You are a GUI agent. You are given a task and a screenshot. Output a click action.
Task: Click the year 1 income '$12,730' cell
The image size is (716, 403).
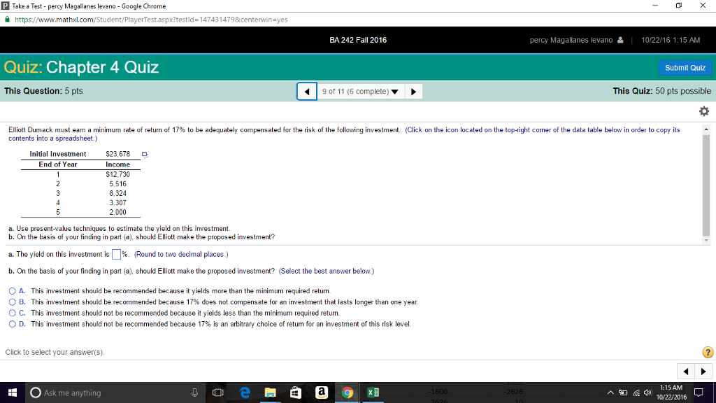click(x=117, y=174)
